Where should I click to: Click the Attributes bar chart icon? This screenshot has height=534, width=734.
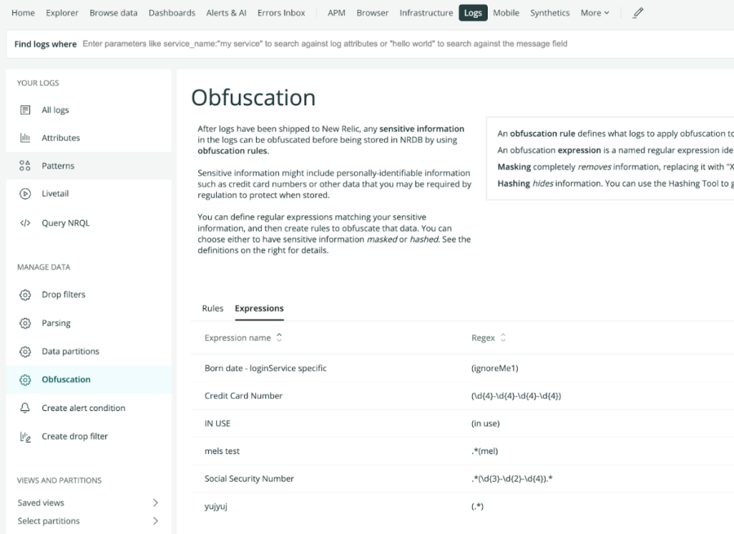pos(25,138)
